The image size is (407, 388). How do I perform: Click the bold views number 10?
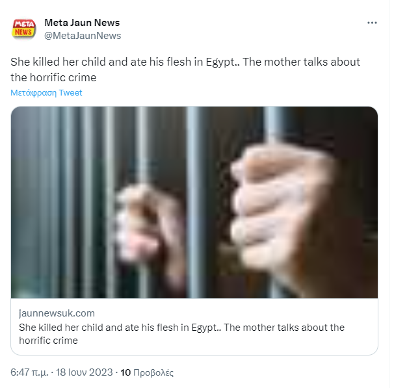pos(125,372)
